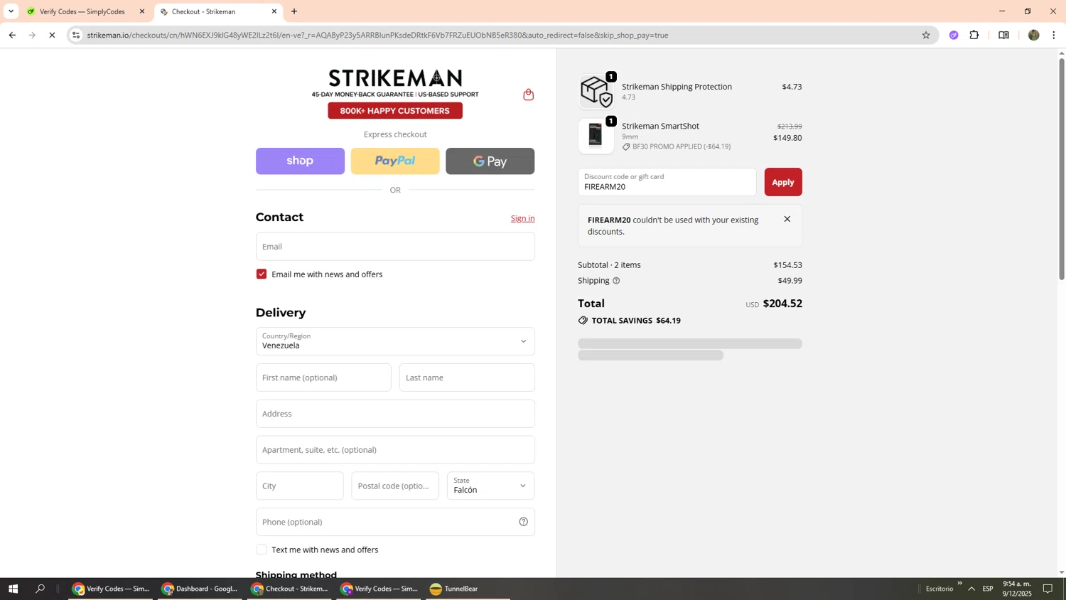
Task: Open the shopping bag cart icon
Action: coord(528,95)
